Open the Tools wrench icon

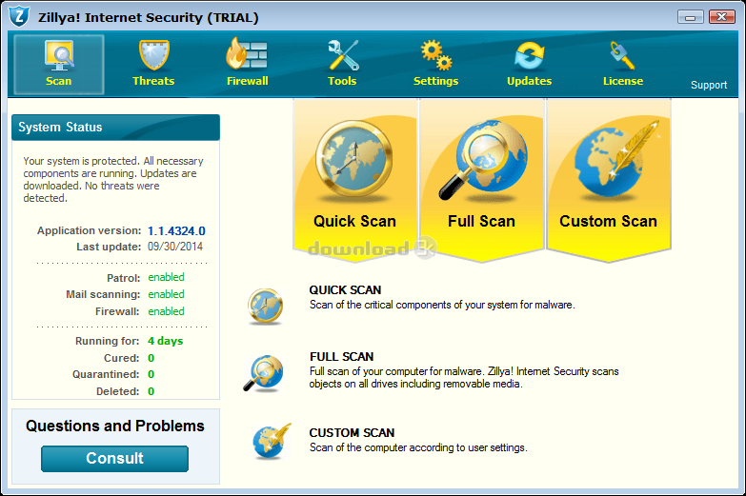[343, 55]
